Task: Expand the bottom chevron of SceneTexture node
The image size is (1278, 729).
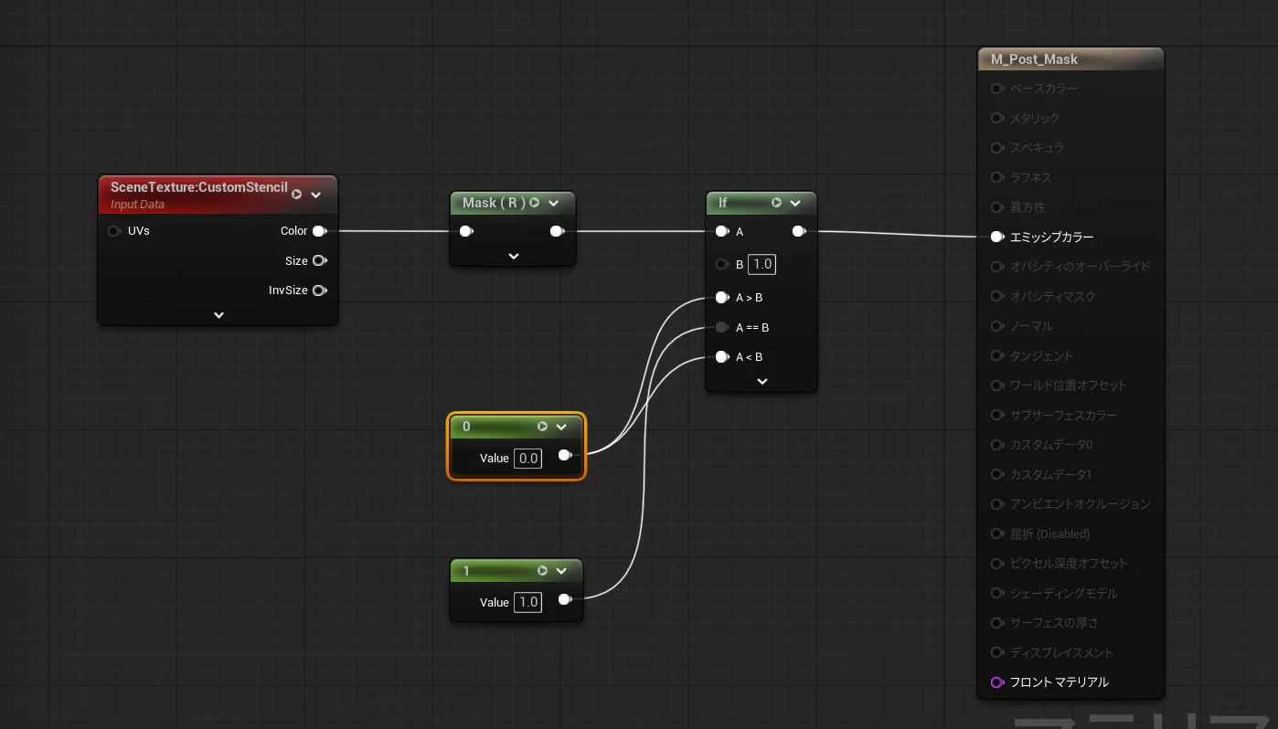Action: click(x=218, y=315)
